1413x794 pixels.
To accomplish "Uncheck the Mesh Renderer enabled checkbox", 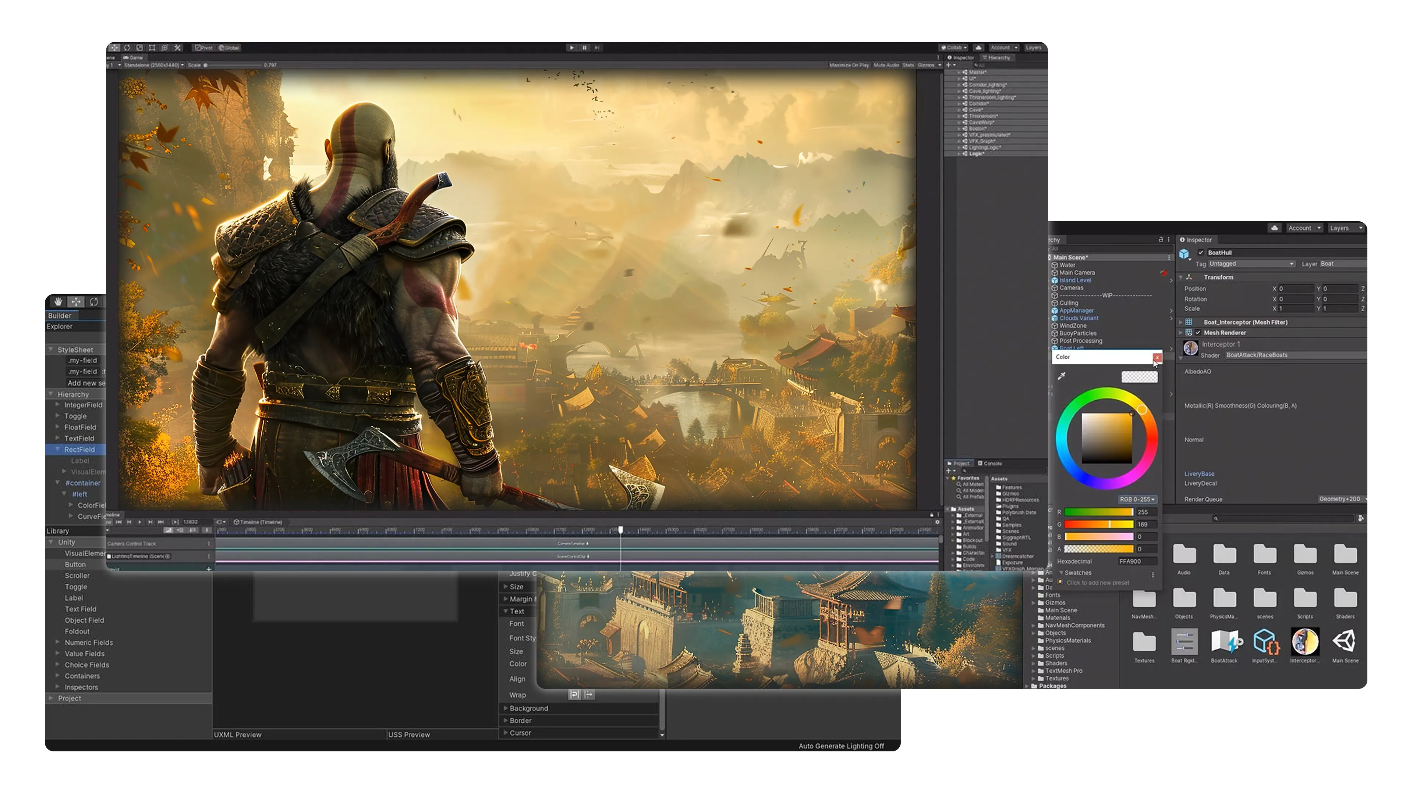I will coord(1198,333).
